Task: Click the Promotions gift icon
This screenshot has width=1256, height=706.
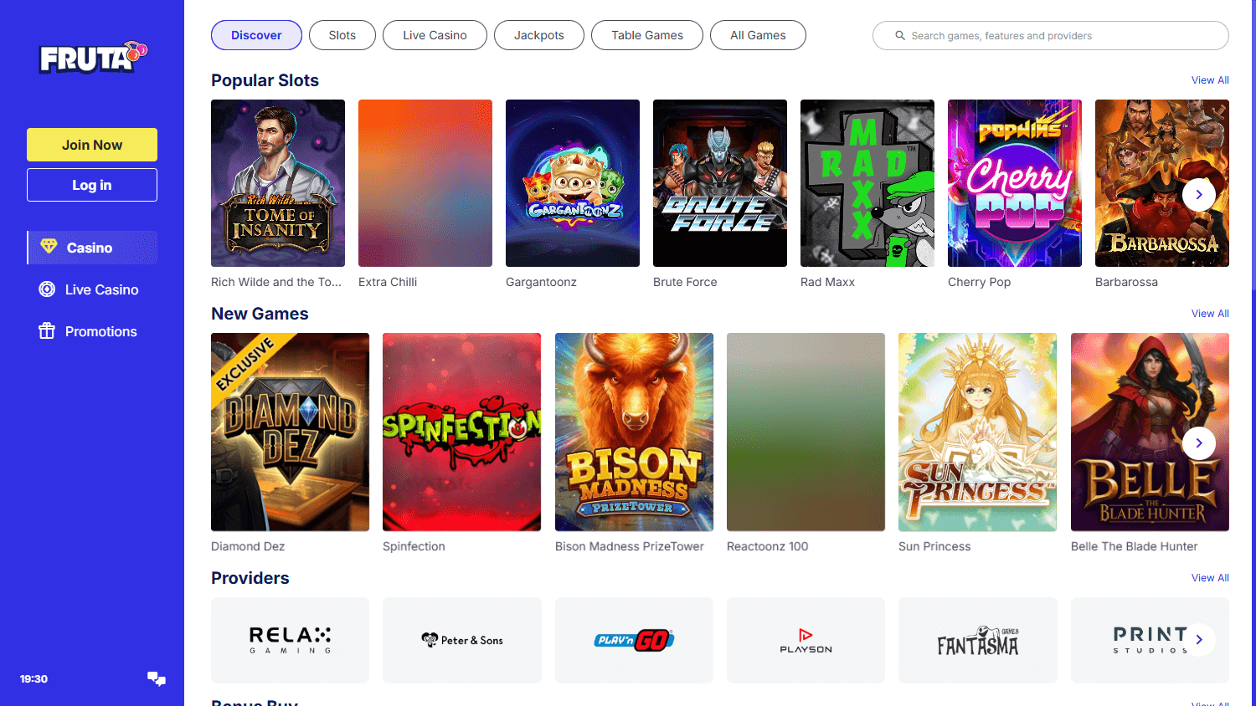Action: (x=46, y=330)
